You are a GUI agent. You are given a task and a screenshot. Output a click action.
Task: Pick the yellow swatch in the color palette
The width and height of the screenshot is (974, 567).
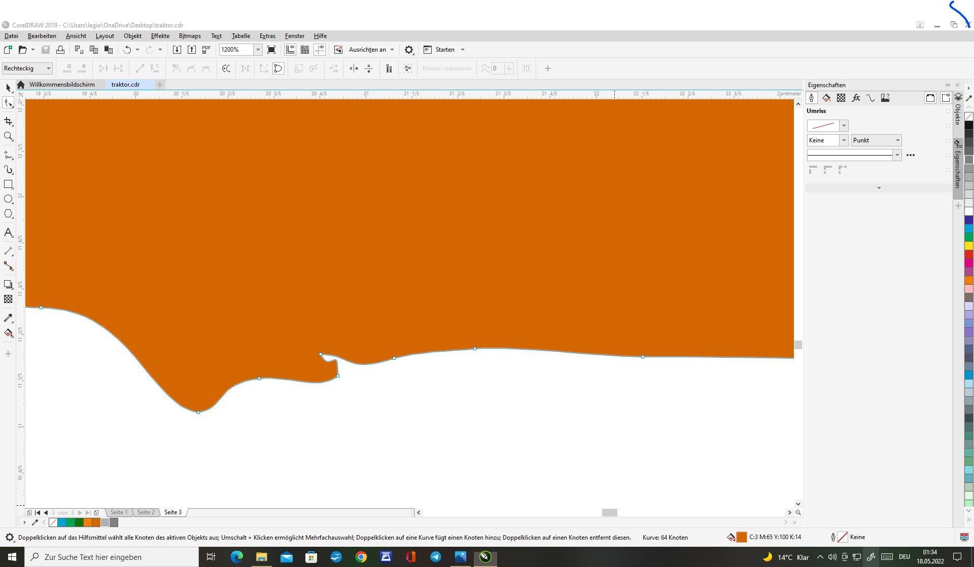[x=968, y=246]
